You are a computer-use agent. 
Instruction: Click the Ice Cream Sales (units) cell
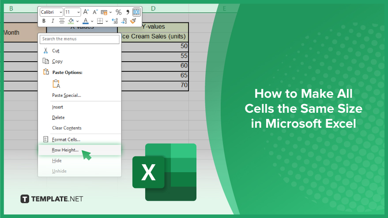pos(155,37)
